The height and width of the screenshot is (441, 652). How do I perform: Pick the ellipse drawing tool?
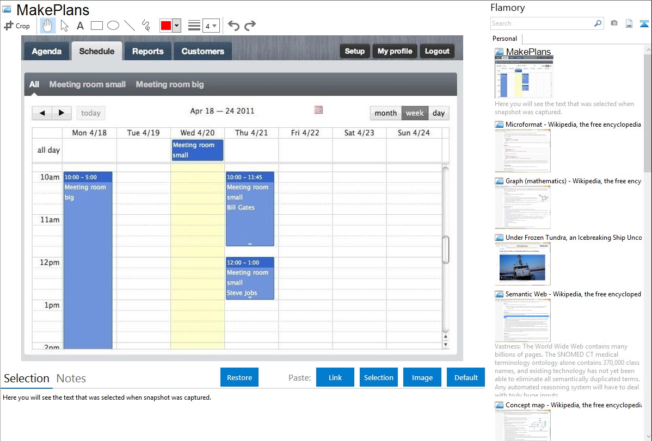coord(113,26)
